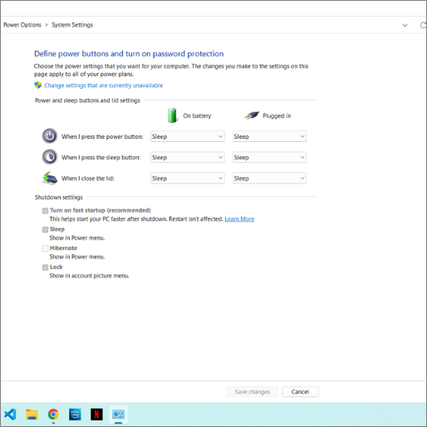Viewport: 427px width, 427px height.
Task: Toggle the Lock checkbox
Action: click(x=45, y=267)
